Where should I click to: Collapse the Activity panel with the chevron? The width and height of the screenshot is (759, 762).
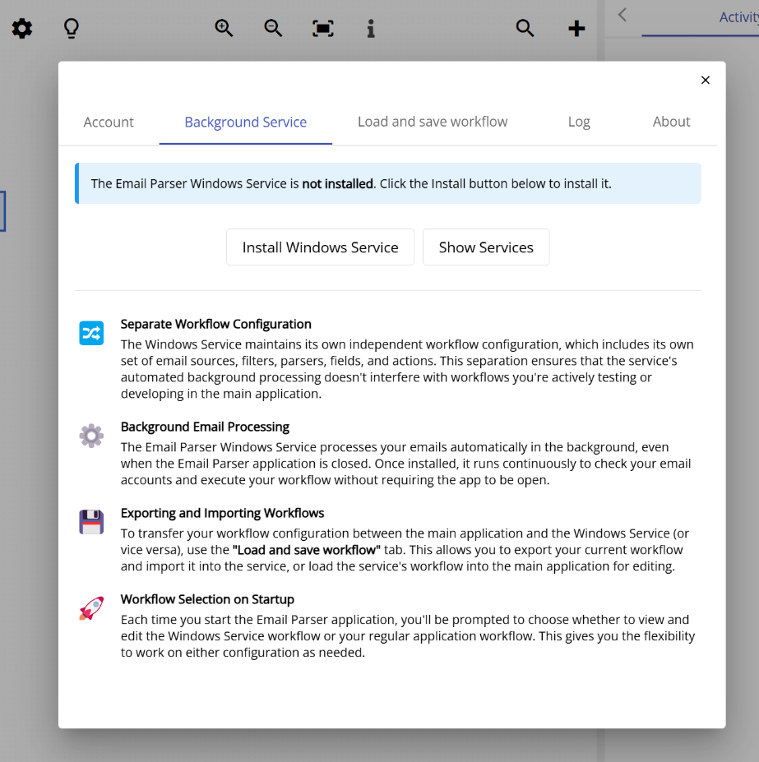tap(622, 14)
